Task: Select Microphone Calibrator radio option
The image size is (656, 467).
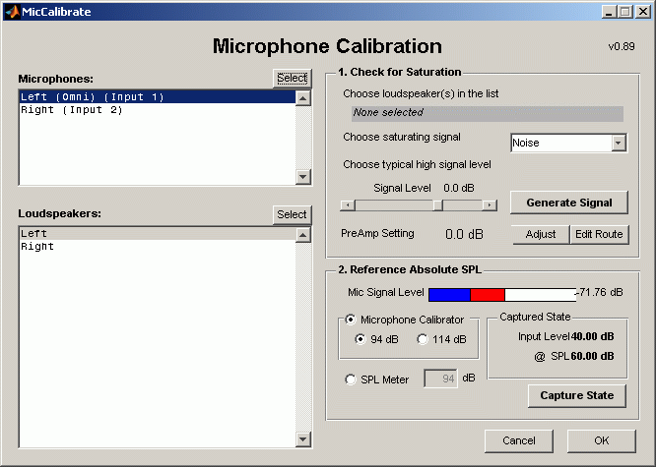Action: pos(351,320)
